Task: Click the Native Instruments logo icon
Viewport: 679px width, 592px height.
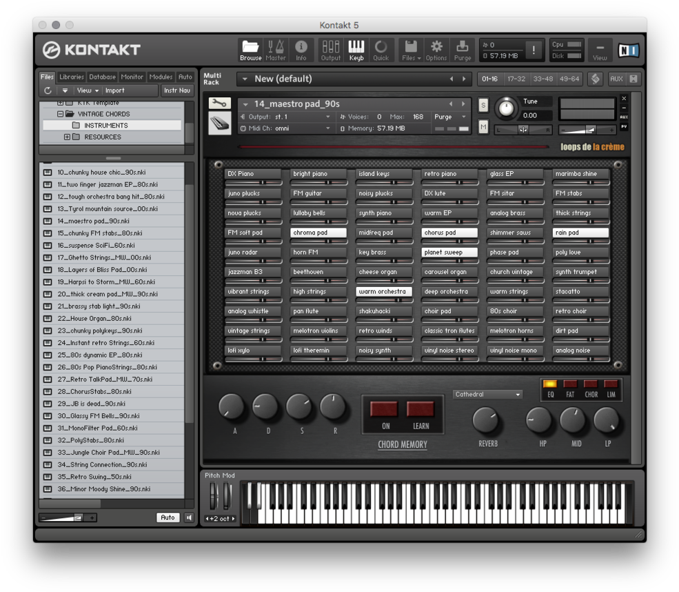Action: click(628, 49)
